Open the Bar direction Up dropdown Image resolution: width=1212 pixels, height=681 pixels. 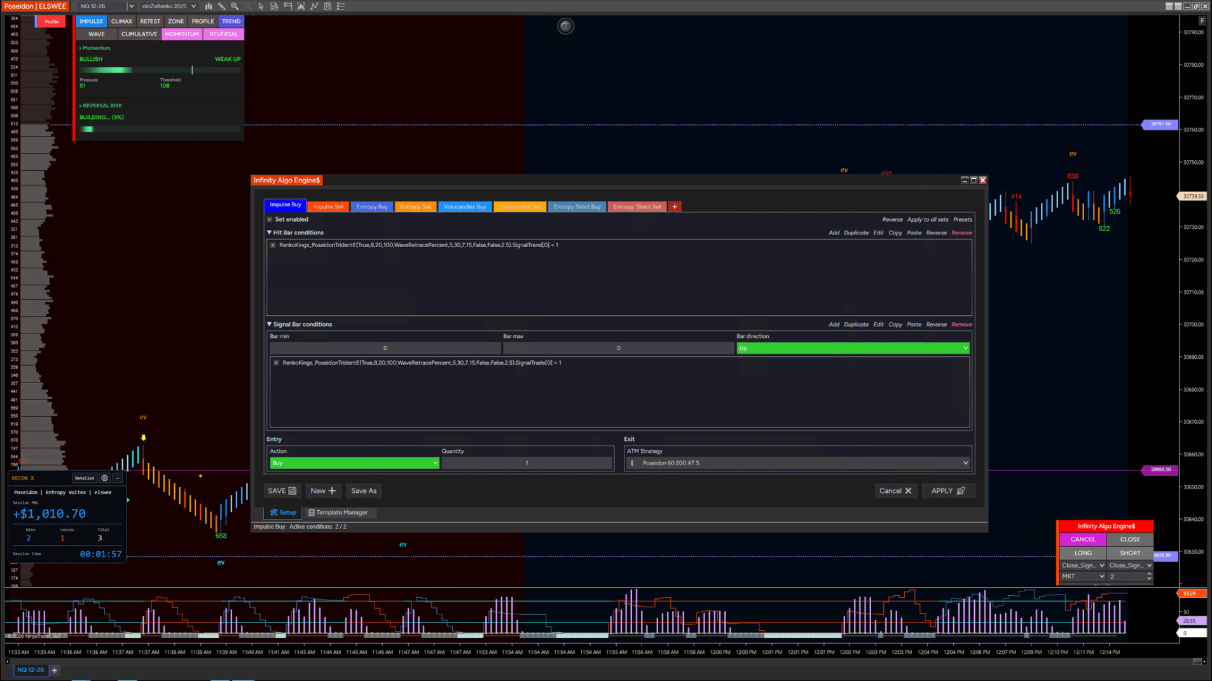(853, 348)
